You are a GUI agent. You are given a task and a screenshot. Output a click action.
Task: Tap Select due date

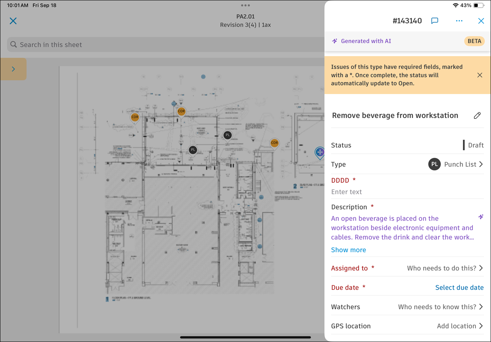tap(459, 288)
